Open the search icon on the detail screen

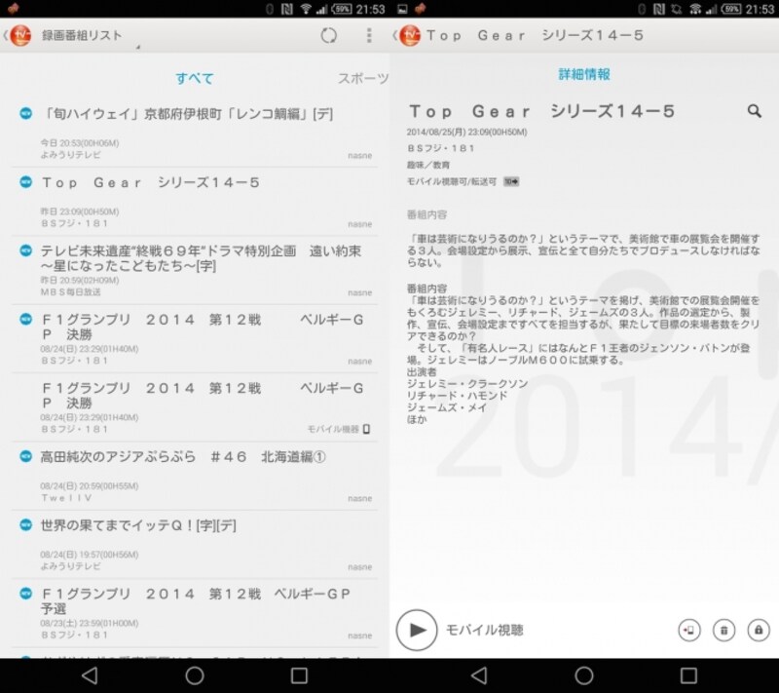tap(756, 111)
